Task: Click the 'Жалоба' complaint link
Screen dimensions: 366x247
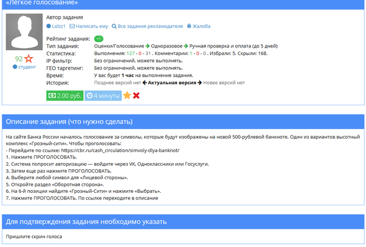Action: click(x=201, y=26)
